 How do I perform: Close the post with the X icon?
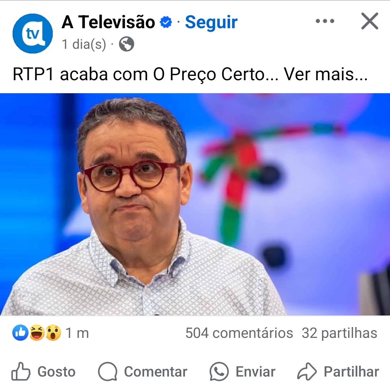pos(369,21)
